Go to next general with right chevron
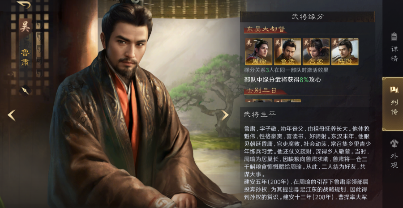 [225, 115]
